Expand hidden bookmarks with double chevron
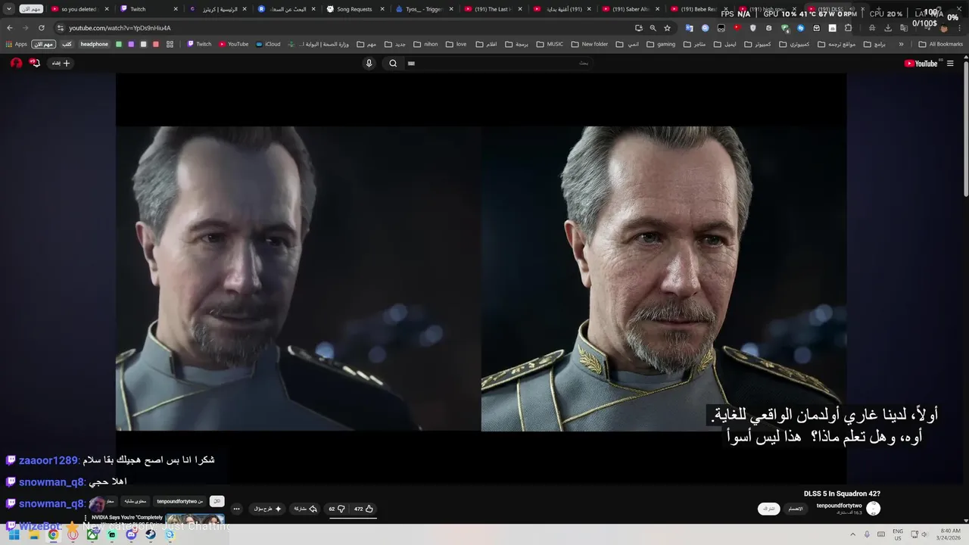The height and width of the screenshot is (545, 969). coord(901,44)
